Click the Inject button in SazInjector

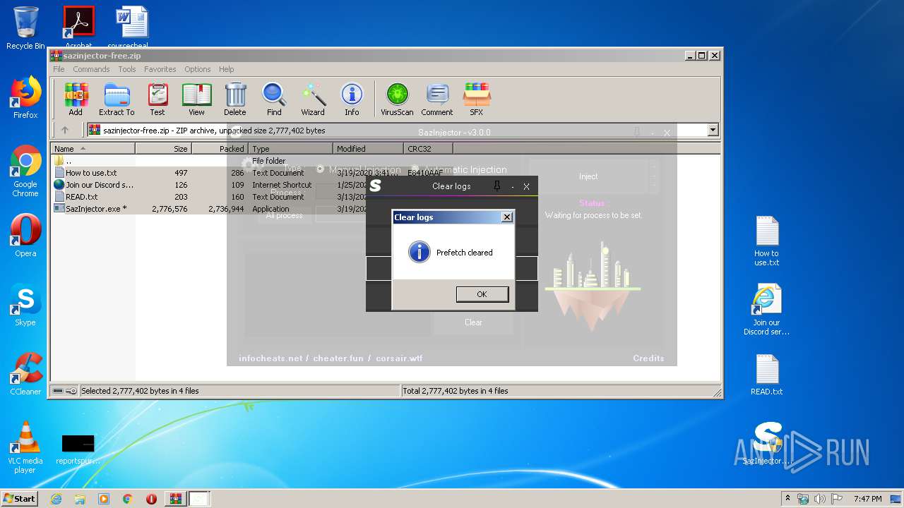(588, 176)
